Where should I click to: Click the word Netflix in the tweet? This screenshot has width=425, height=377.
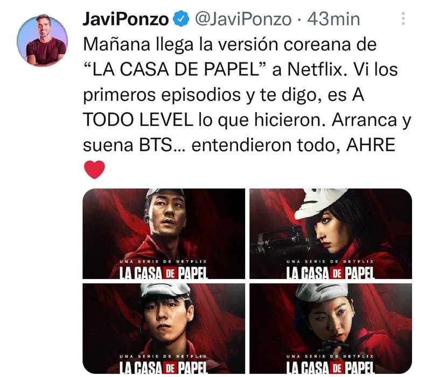[315, 69]
